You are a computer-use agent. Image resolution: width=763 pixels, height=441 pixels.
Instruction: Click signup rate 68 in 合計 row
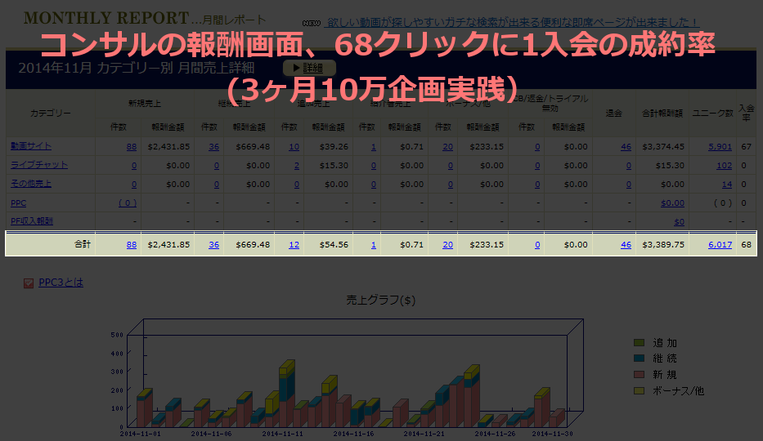coord(747,245)
